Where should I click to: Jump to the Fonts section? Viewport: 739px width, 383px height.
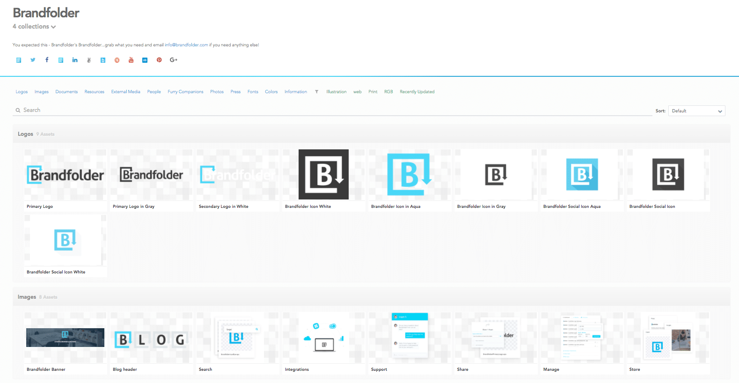[253, 92]
